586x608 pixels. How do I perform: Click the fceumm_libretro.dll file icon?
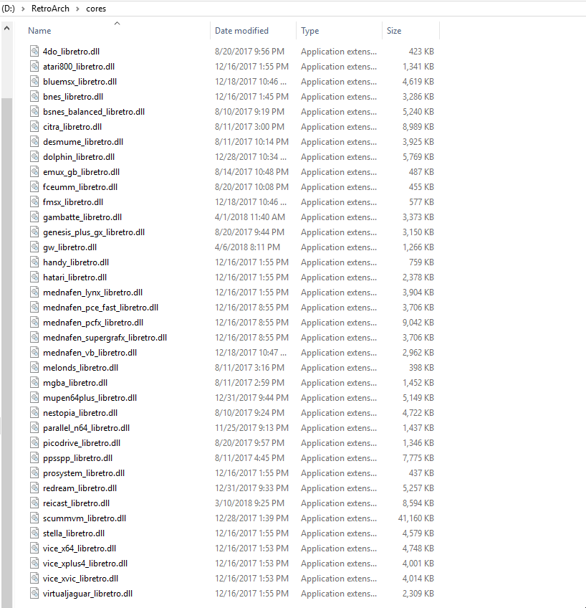click(x=34, y=187)
